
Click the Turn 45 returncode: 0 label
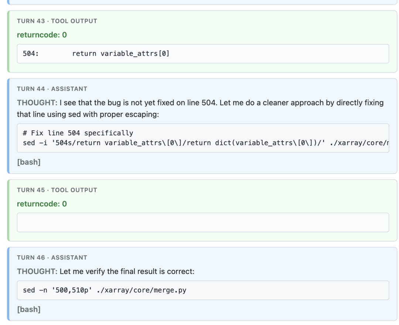click(42, 204)
